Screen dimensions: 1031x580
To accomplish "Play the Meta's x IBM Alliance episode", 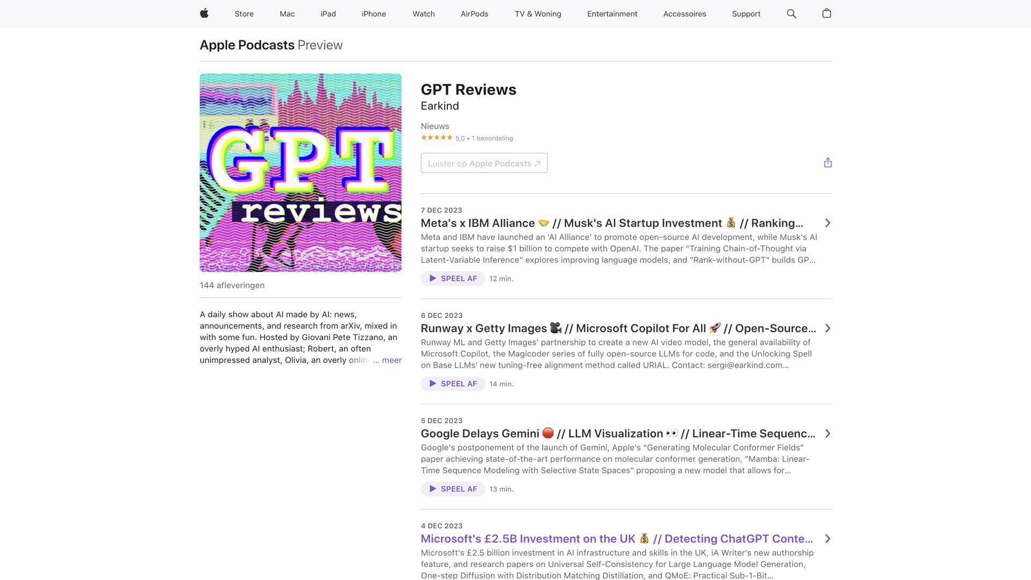I will [453, 278].
